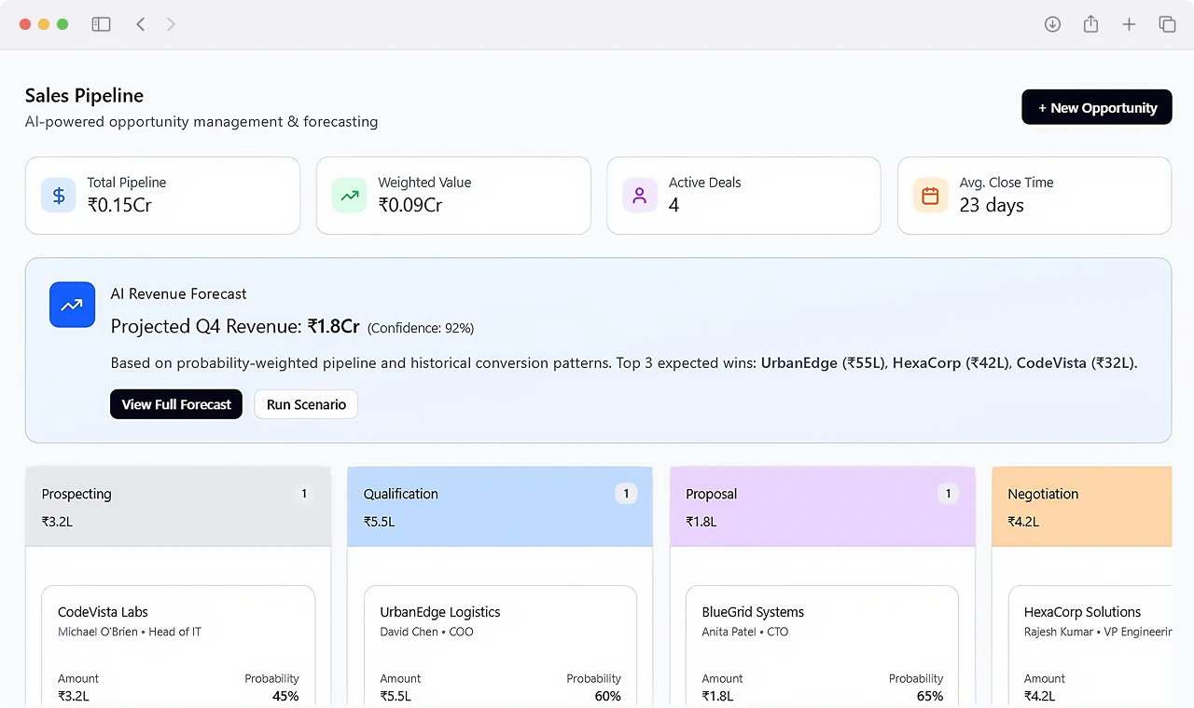1194x708 pixels.
Task: Open the HexaCorp Solutions deal card
Action: click(1090, 647)
